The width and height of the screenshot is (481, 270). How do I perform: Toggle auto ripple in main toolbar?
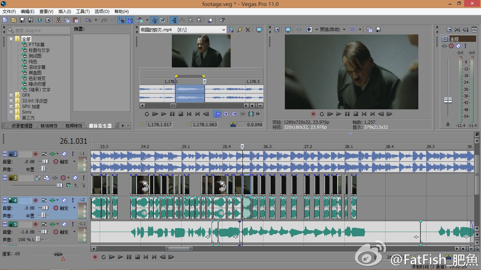click(140, 20)
